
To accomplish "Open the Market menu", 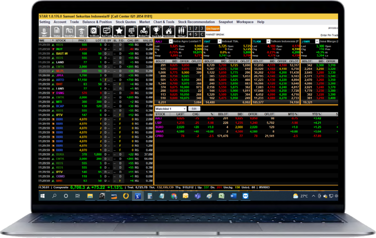I will [x=144, y=22].
